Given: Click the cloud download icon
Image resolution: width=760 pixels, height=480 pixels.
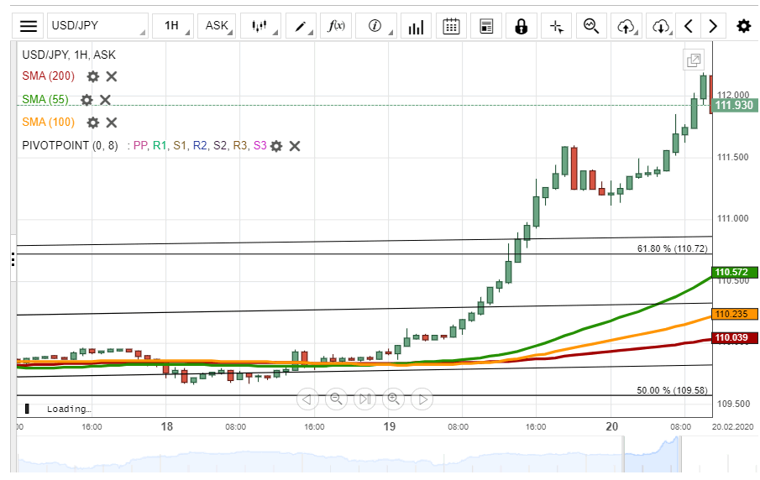Looking at the screenshot, I should 661,26.
